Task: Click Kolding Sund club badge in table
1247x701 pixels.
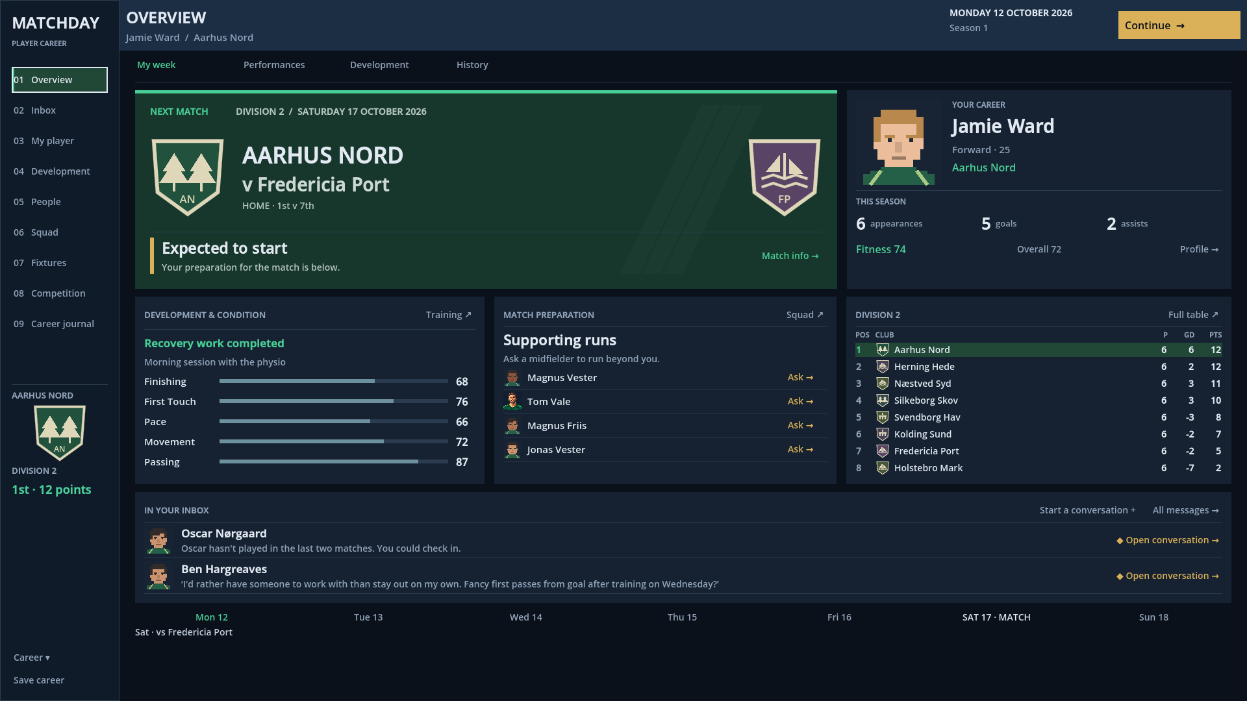Action: (x=883, y=434)
